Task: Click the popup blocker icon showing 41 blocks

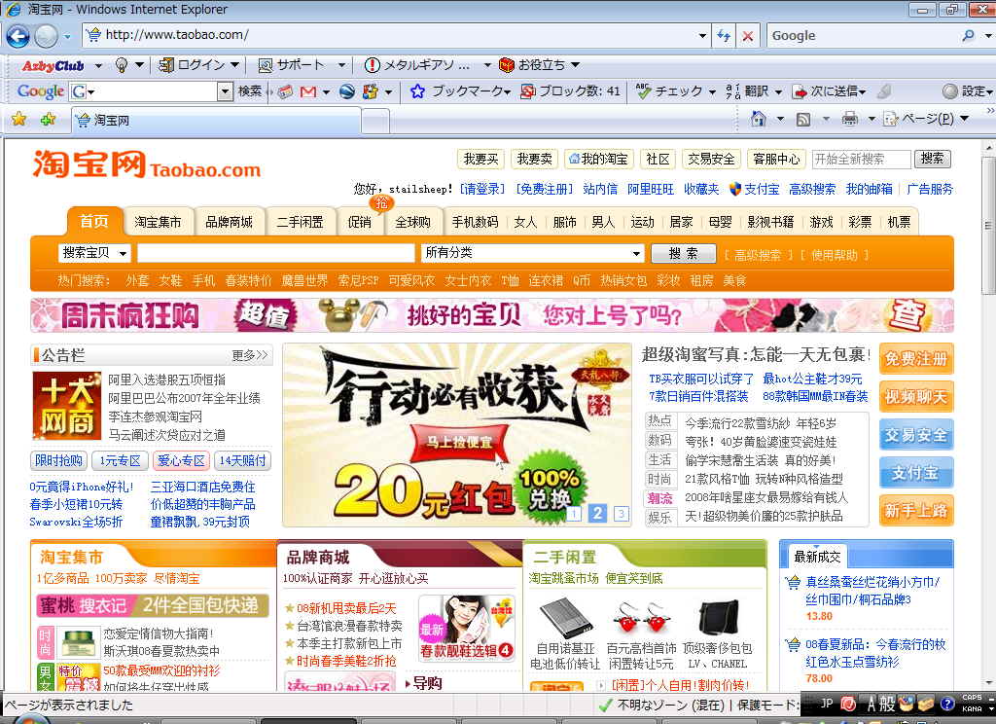Action: point(527,91)
